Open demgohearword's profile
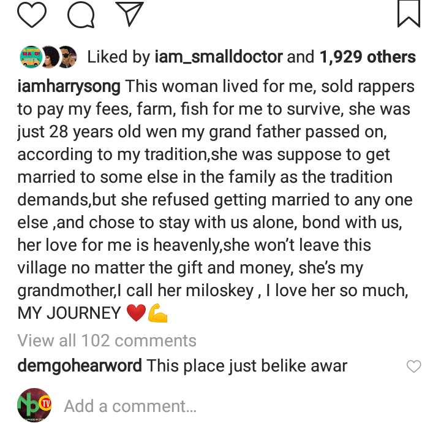This screenshot has height=423, width=441. click(x=80, y=367)
